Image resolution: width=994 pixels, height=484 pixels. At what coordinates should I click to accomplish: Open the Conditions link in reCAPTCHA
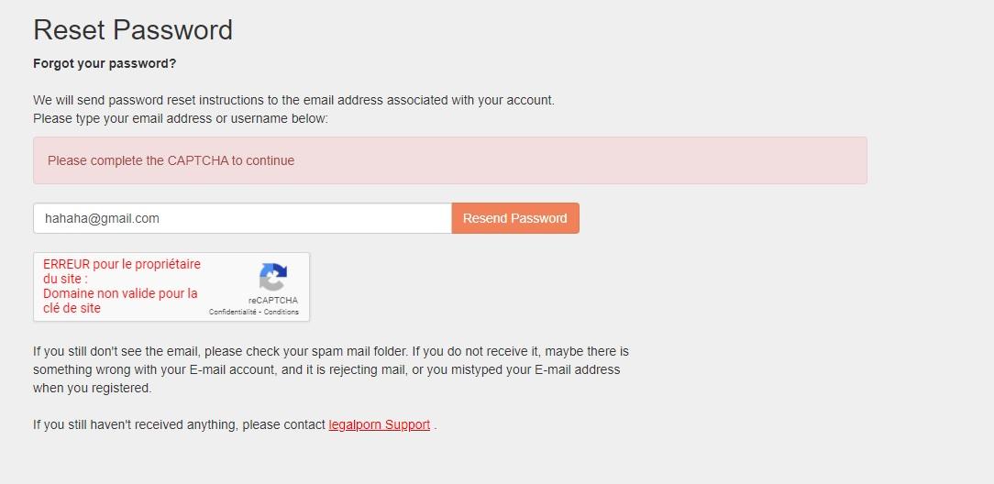[x=282, y=312]
